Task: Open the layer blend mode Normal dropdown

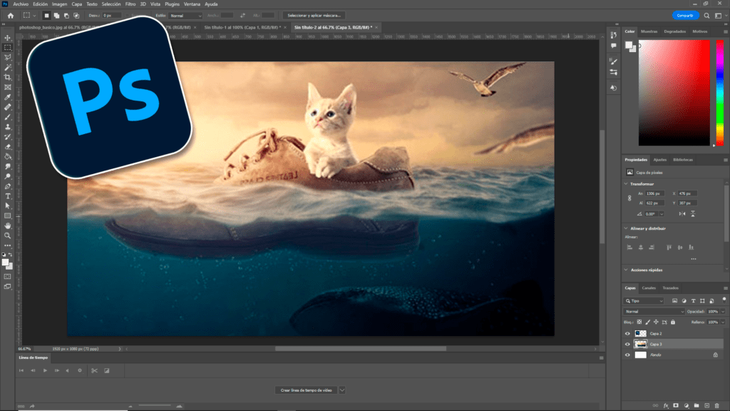Action: (654, 312)
